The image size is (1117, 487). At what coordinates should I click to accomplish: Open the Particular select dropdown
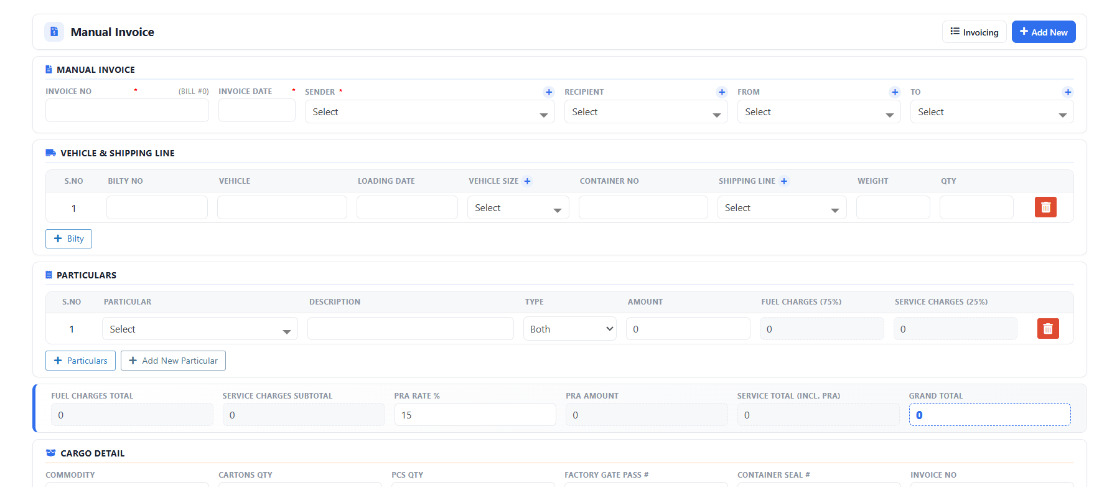coord(200,329)
